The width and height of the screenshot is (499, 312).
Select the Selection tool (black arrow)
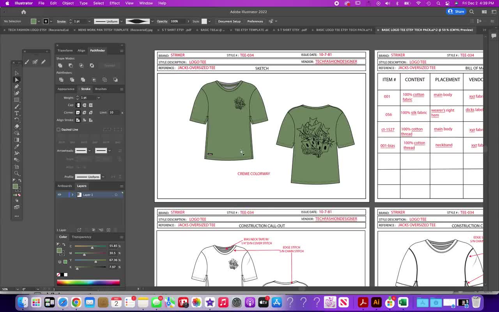tap(17, 73)
